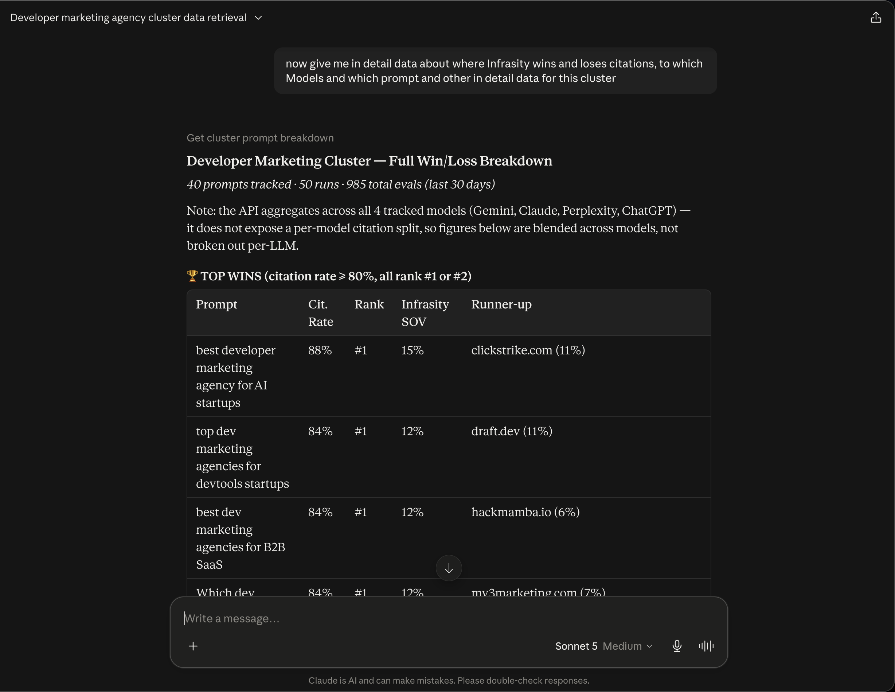
Task: Click the B2B SaaS prompt cell
Action: (241, 538)
